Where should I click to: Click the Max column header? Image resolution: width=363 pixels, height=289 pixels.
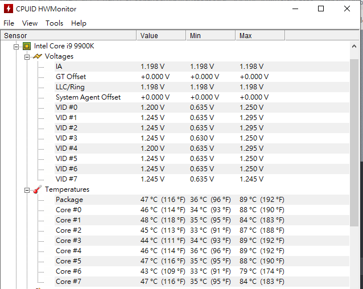coord(260,35)
